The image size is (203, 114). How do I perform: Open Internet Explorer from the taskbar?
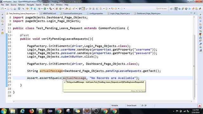(23, 111)
